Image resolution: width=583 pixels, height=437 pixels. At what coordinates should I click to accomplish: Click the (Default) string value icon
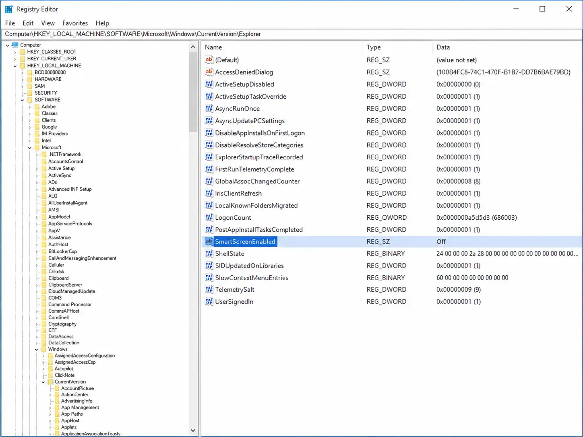point(209,60)
